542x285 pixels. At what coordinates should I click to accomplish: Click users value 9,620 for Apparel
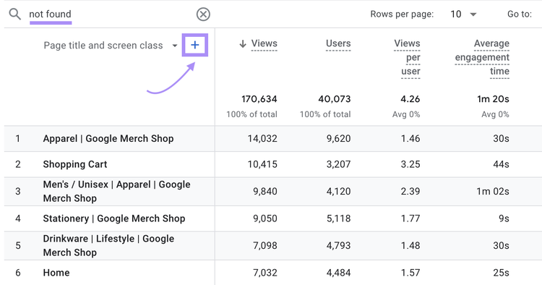coord(338,139)
